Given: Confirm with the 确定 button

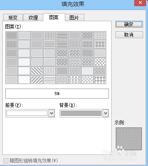Looking at the screenshot, I should point(129,24).
